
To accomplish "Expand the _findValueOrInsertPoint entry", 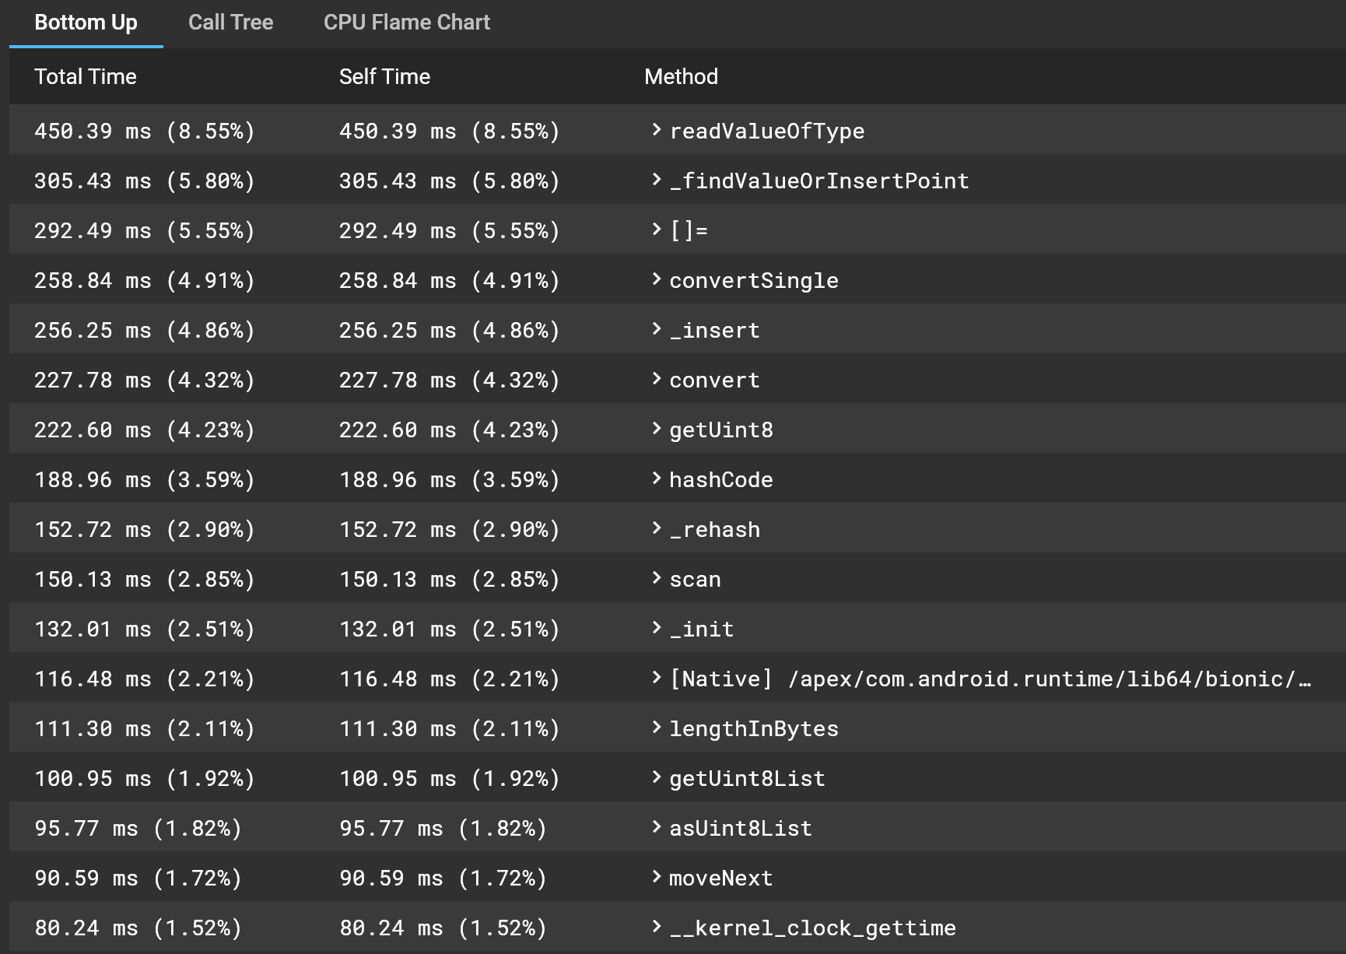I will tap(654, 181).
